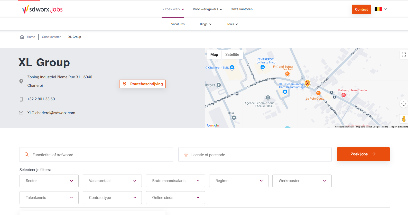Viewport: 408px width, 215px height.
Task: Click the Home breadcrumb house icon
Action: (22, 37)
